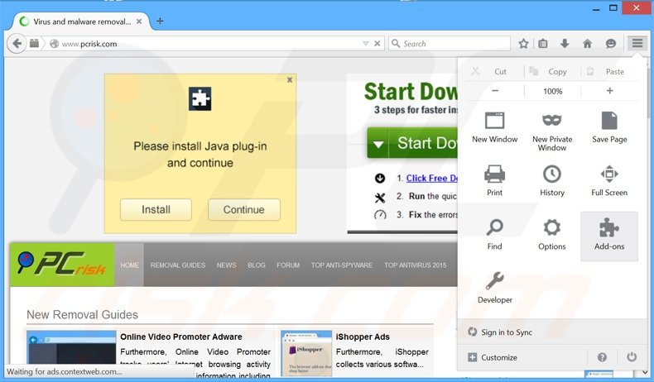Expand the URL bar history dropdown
Image resolution: width=654 pixels, height=382 pixels.
click(x=366, y=44)
